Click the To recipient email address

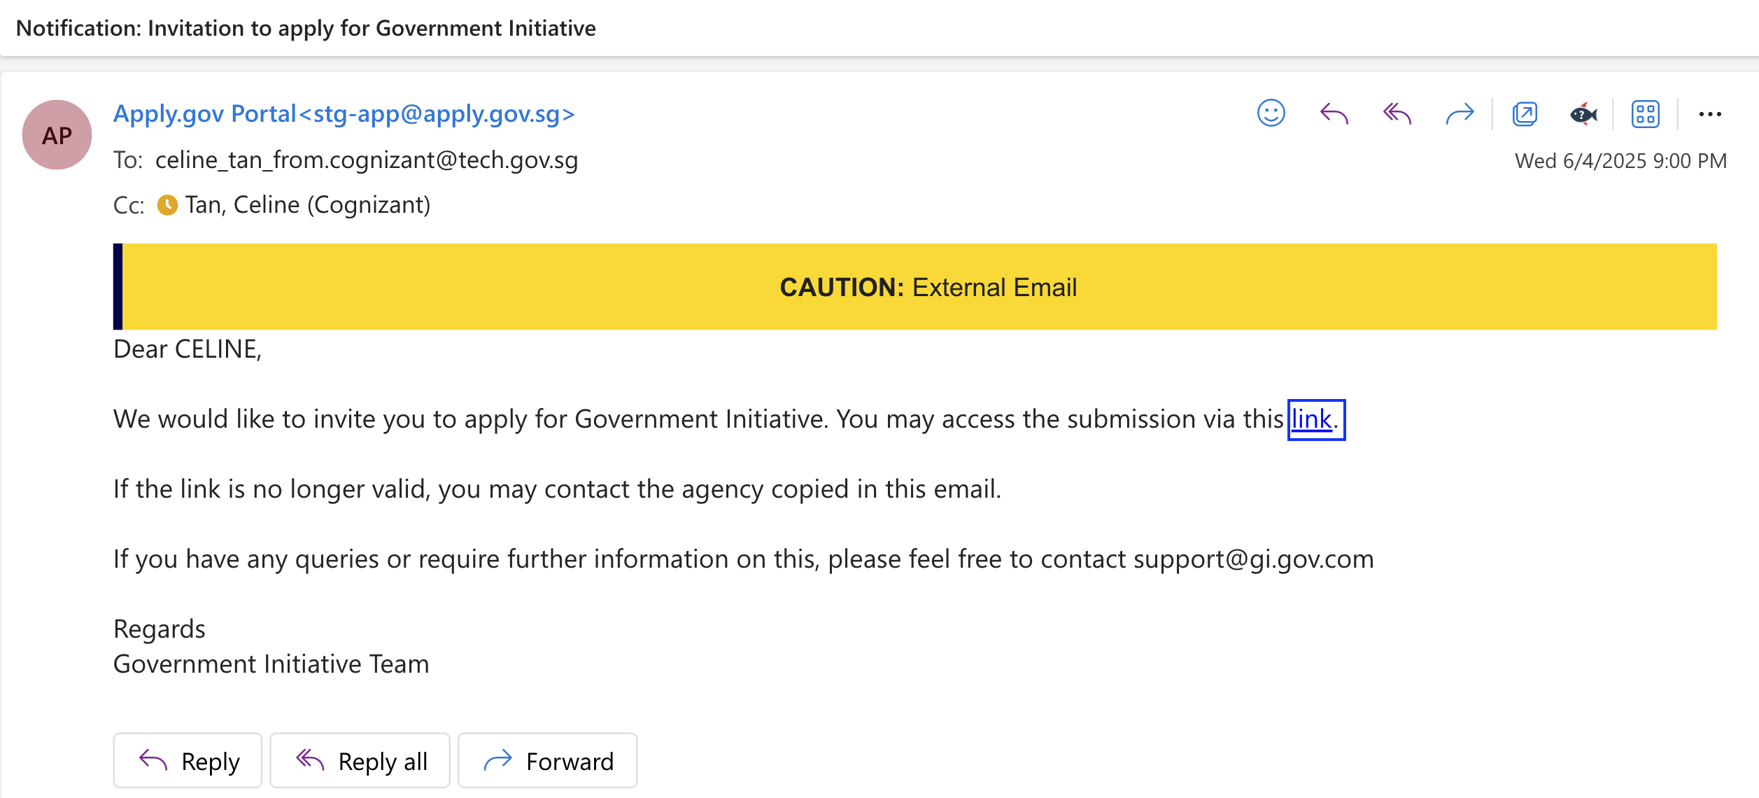367,160
